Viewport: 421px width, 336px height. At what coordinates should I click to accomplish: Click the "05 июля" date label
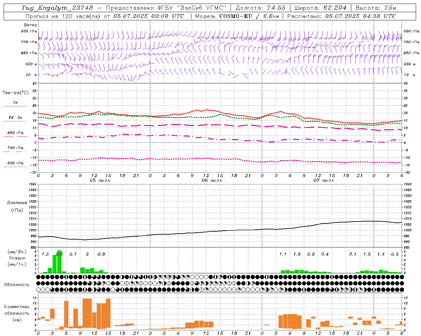[x=100, y=180]
